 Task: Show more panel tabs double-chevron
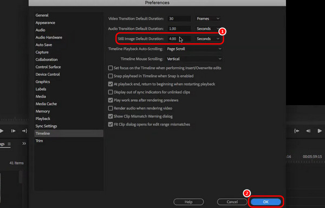click(24, 144)
